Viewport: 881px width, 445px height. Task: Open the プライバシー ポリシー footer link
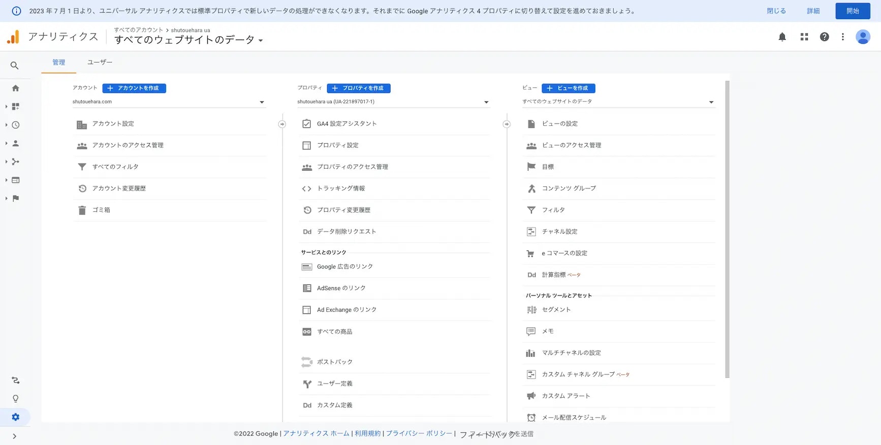(419, 433)
